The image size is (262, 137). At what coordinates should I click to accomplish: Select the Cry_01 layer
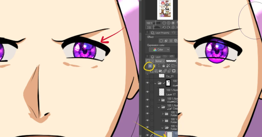tap(170, 76)
